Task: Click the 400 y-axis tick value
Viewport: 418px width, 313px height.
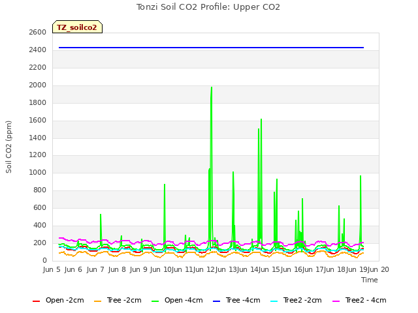Action: tap(40, 225)
